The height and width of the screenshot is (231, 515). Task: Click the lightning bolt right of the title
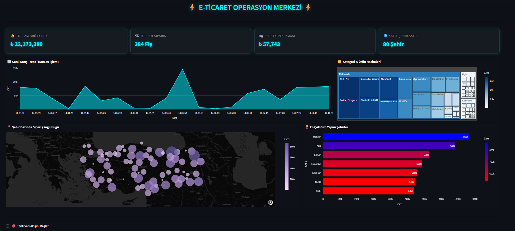click(308, 7)
